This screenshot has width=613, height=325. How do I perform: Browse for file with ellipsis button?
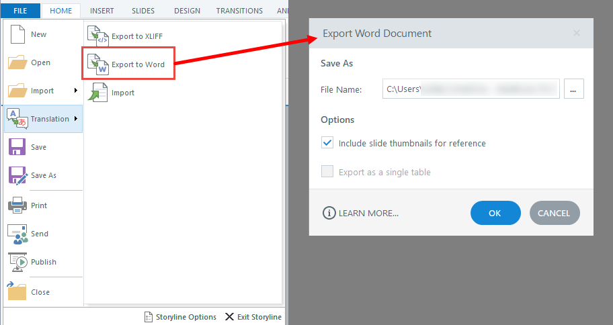pos(573,89)
